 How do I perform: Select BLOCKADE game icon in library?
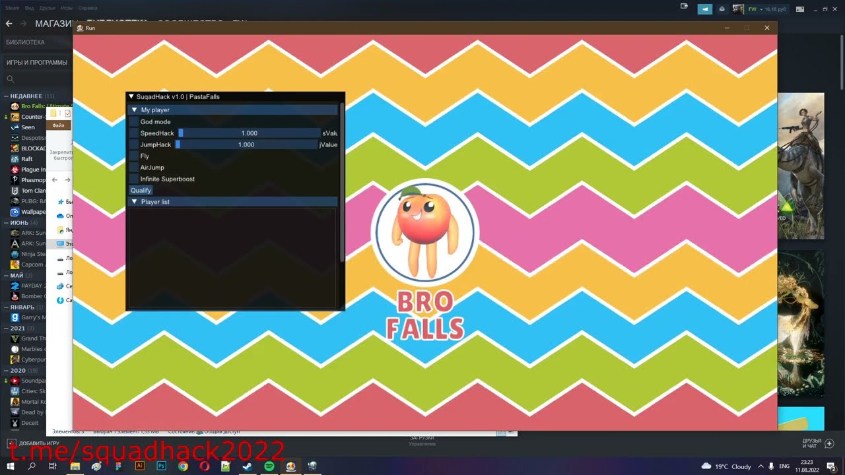15,148
